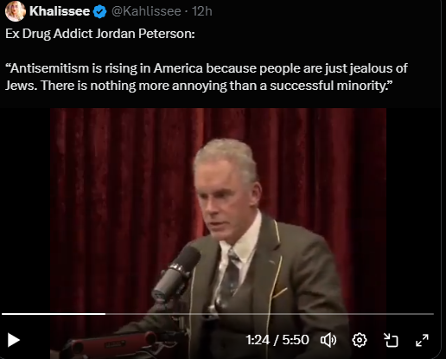Click the "Ex Drug Addict Jordan Peterson:" line

(100, 34)
